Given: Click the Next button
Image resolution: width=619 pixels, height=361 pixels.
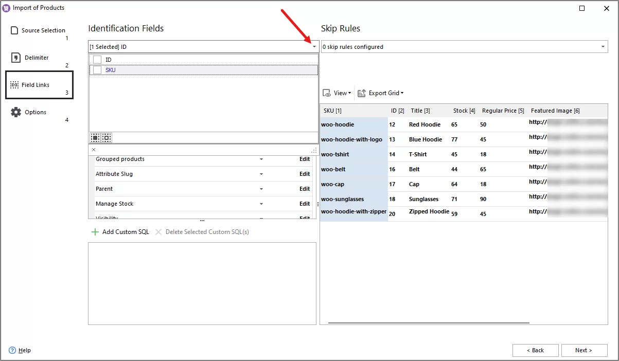Looking at the screenshot, I should click(583, 350).
